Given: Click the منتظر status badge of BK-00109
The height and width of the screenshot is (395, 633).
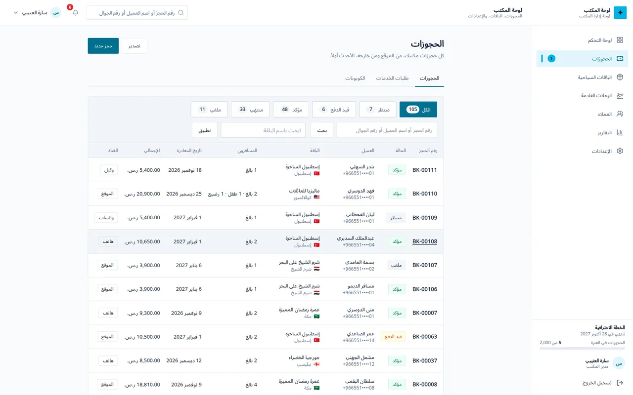Looking at the screenshot, I should (x=397, y=218).
